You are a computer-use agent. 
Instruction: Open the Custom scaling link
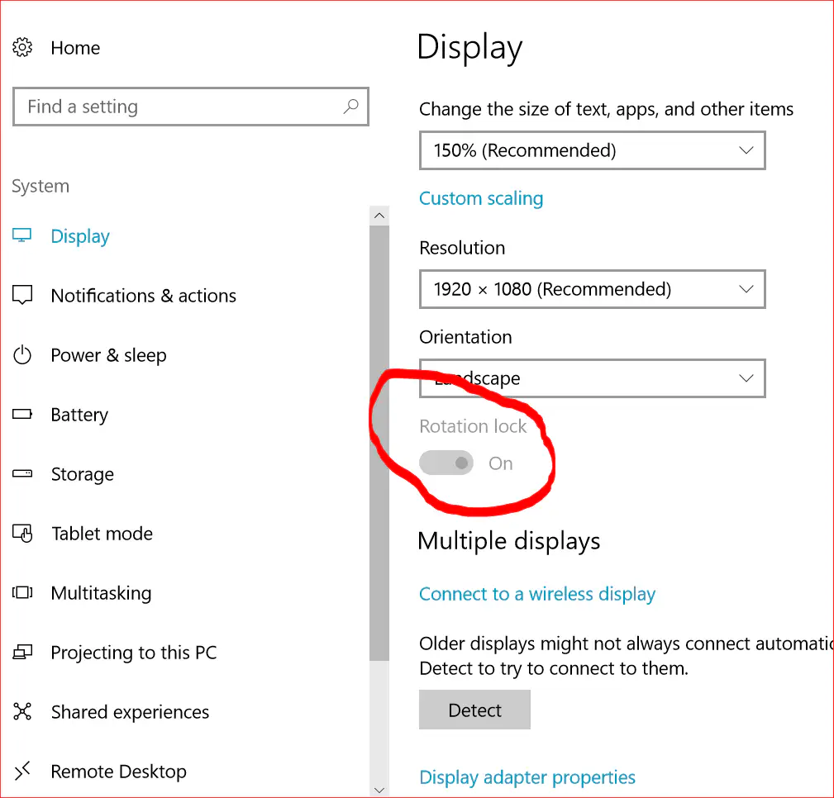(481, 198)
